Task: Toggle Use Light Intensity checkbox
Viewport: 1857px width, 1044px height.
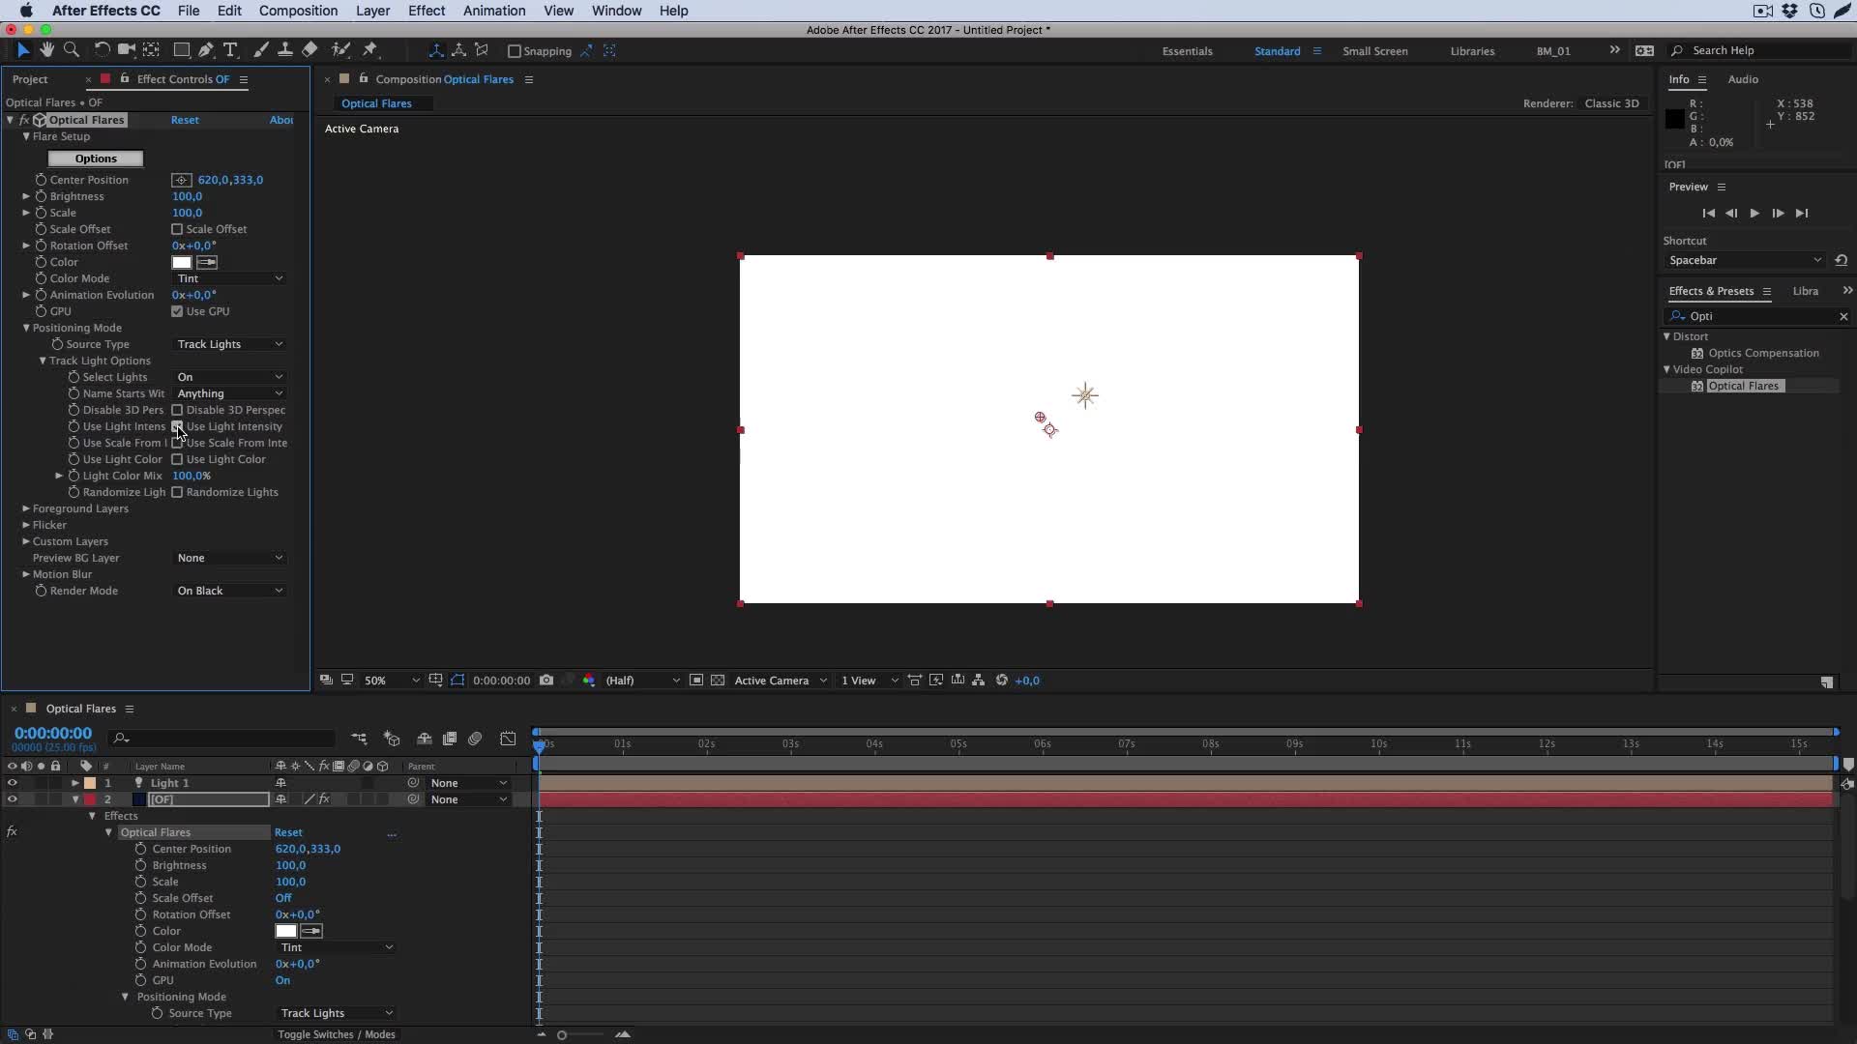Action: pyautogui.click(x=177, y=426)
